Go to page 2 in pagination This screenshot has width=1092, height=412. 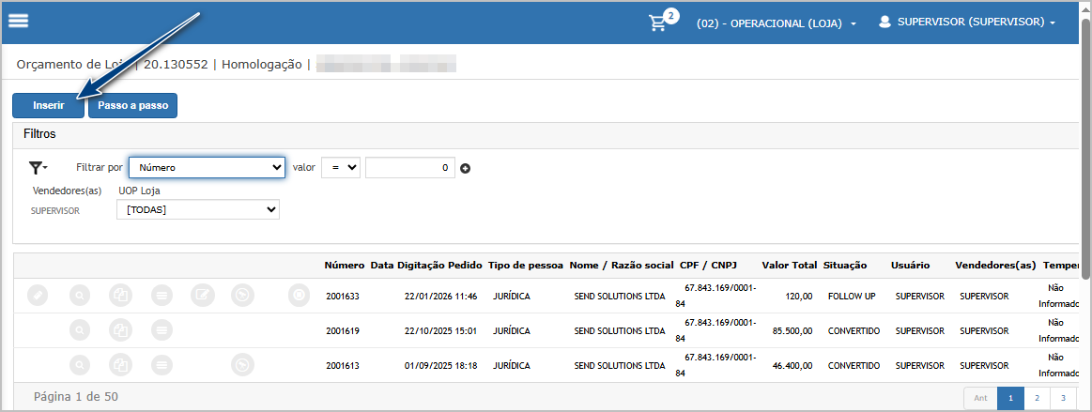coord(1037,398)
